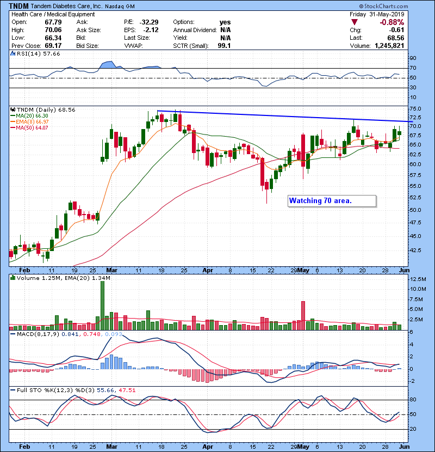Click the StockCharts.com watermark text
This screenshot has width=435, height=452.
point(383,6)
